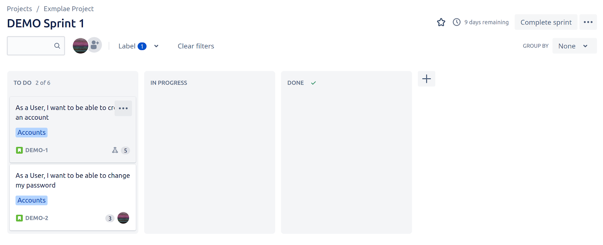Image resolution: width=603 pixels, height=245 pixels.
Task: Click the Complete sprint button
Action: pyautogui.click(x=546, y=22)
